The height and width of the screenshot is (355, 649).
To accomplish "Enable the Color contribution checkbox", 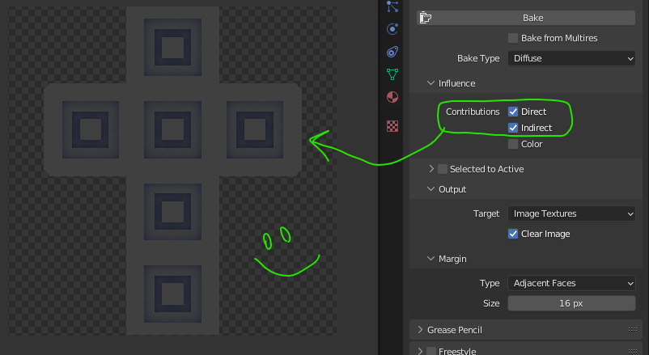I will click(x=513, y=144).
